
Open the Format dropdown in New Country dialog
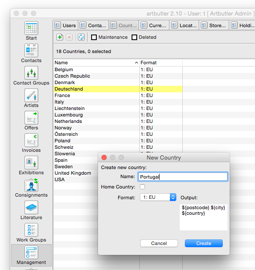158,197
